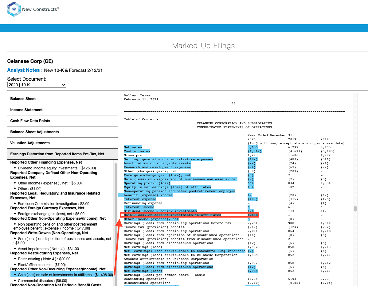Expand the Income Statement section
The image size is (368, 286).
62,110
